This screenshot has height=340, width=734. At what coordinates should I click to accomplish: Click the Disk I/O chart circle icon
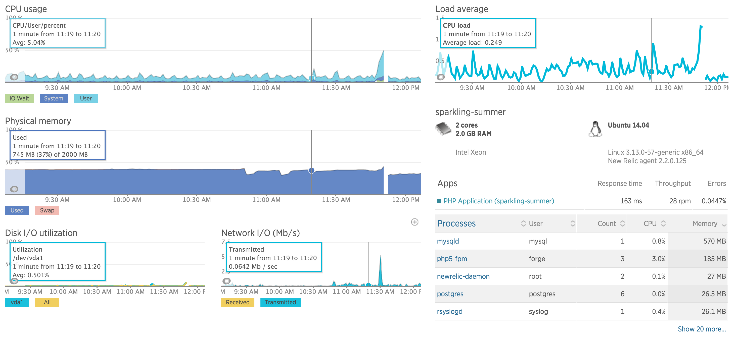(14, 281)
